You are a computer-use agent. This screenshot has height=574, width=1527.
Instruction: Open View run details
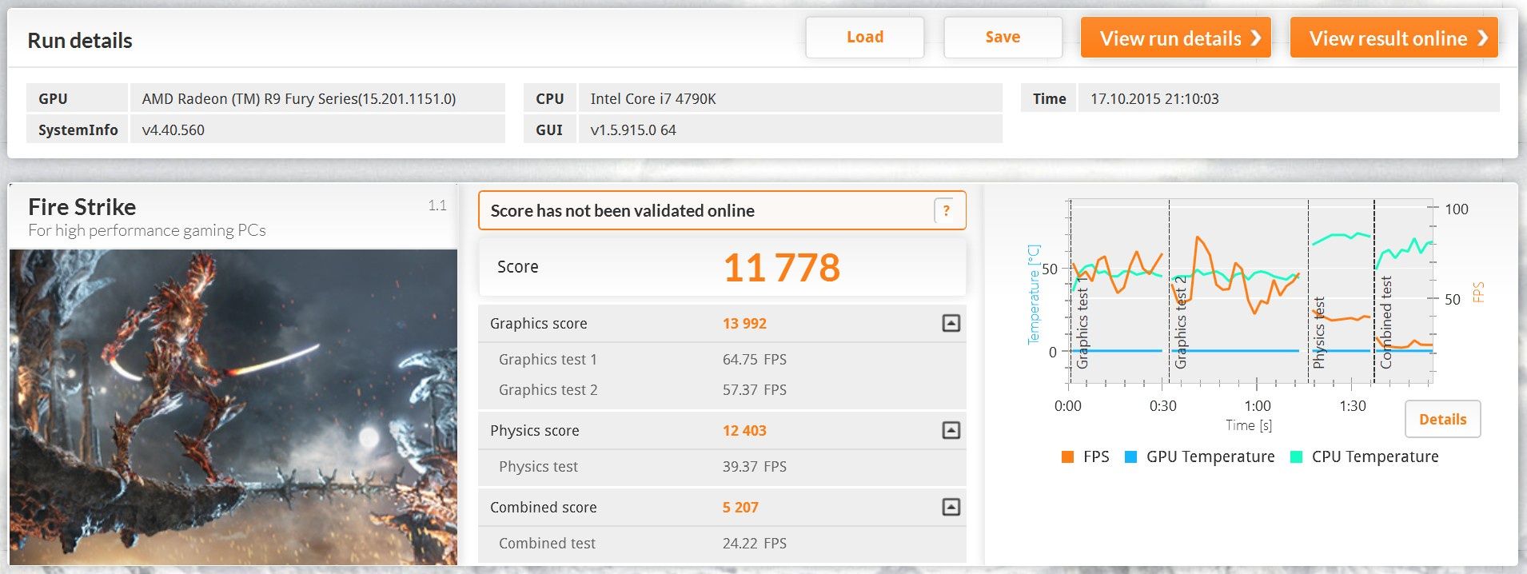tap(1175, 38)
